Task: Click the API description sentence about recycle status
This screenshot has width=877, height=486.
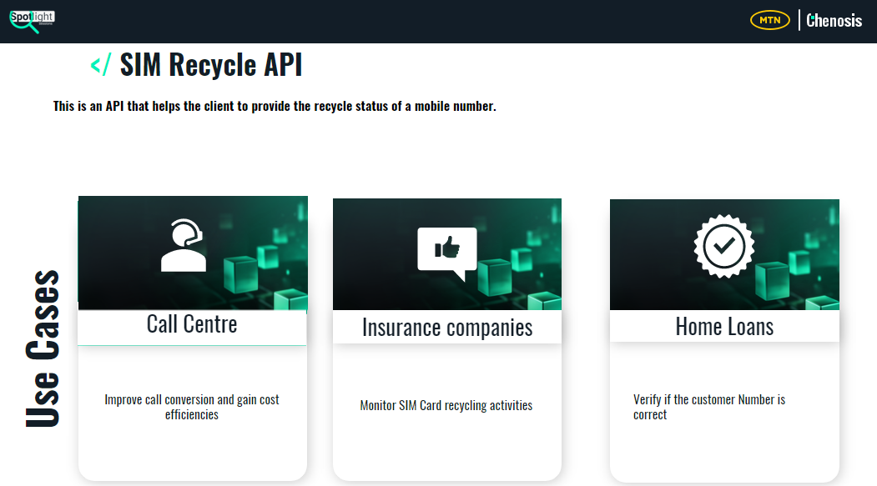Action: tap(275, 106)
